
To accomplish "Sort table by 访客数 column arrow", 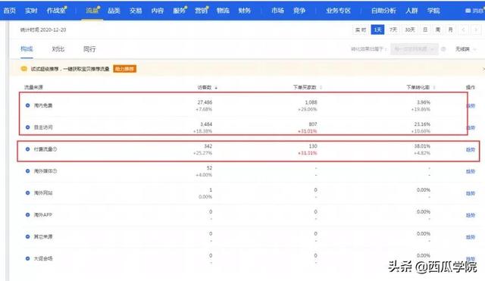I will 216,88.
